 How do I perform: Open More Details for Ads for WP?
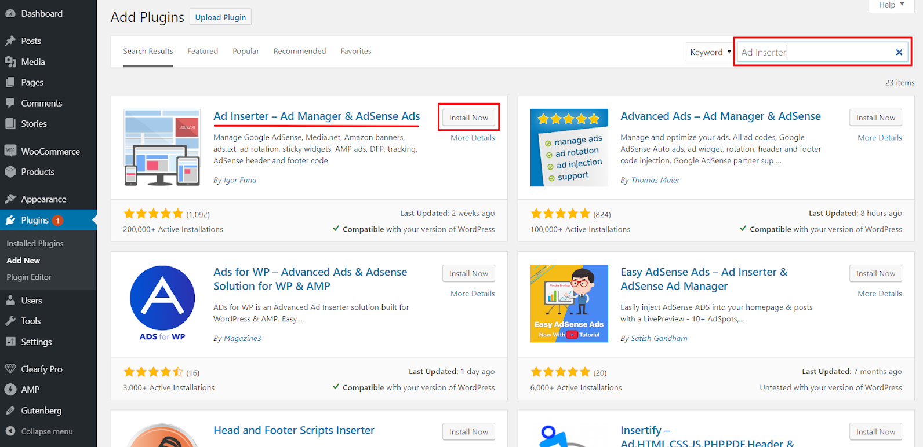pos(473,294)
